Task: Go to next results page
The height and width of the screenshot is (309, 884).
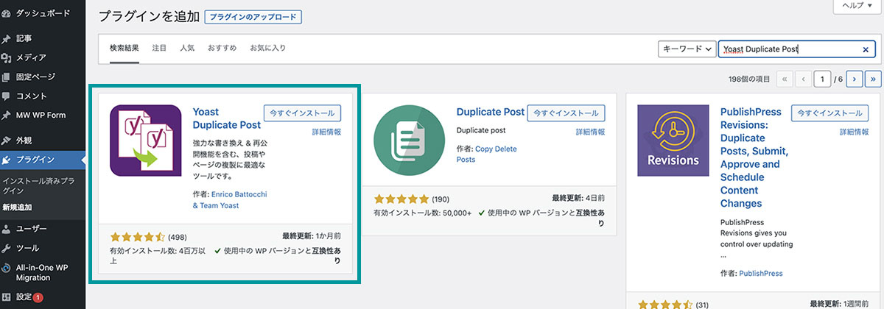Action: (x=855, y=78)
